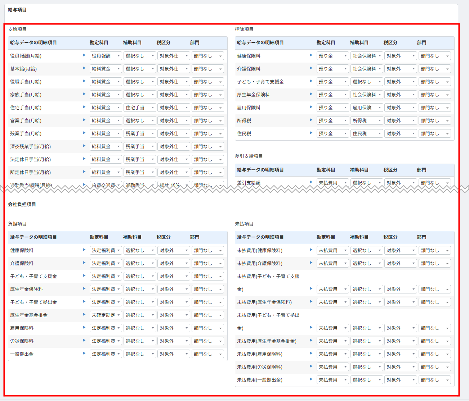Open the 法定福利費 dropdown for 一般拠出金
Screen dimensions: 469x401
click(106, 354)
